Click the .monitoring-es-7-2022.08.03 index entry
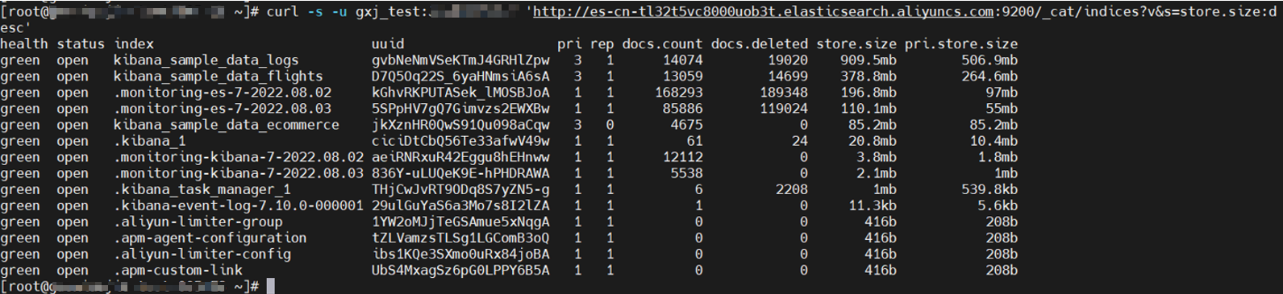 click(x=223, y=109)
